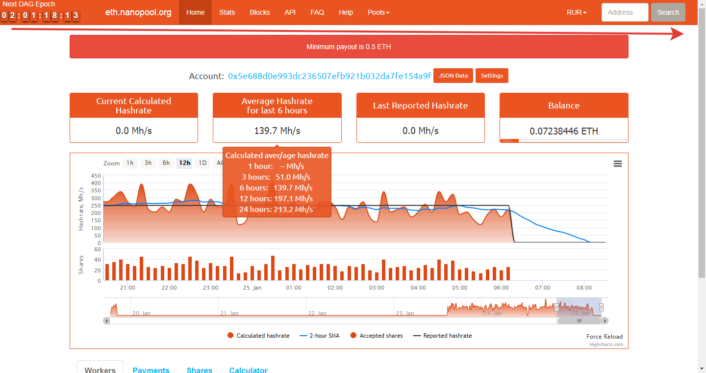This screenshot has width=706, height=373.
Task: Click the right range handle in navigator
Action: coord(602,307)
